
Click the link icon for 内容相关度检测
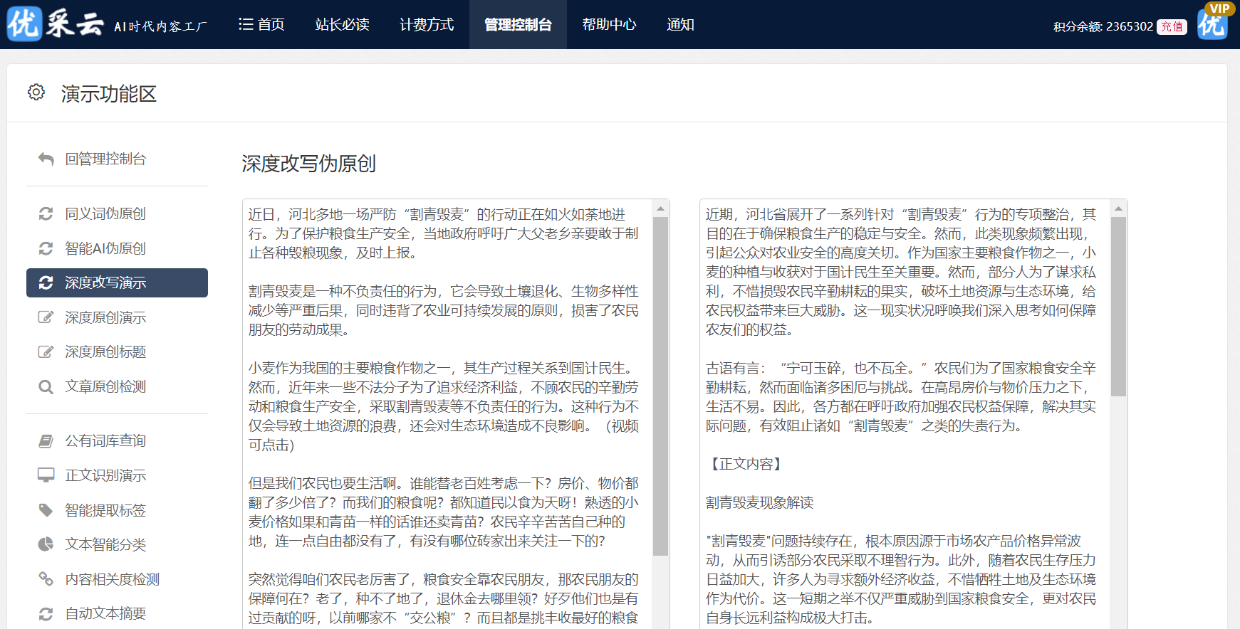tap(46, 579)
